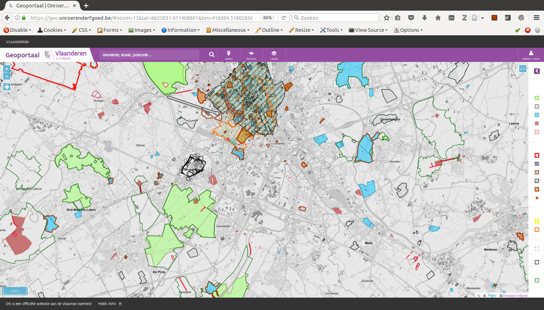Toggle the map full-width arrow button
Screen dimensions: 544x310
(x=523, y=69)
